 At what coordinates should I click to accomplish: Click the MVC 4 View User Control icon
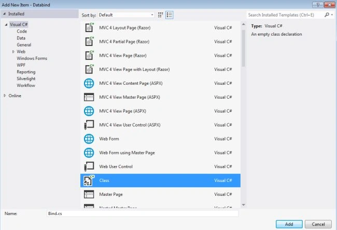tap(89, 125)
